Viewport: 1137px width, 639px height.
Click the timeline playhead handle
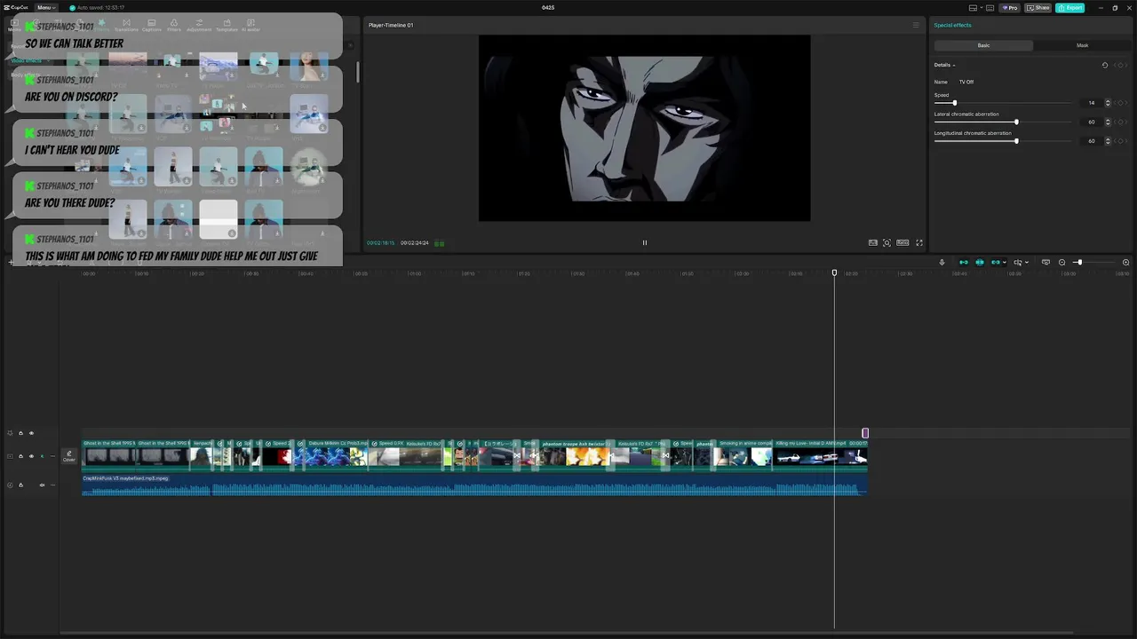click(x=834, y=272)
